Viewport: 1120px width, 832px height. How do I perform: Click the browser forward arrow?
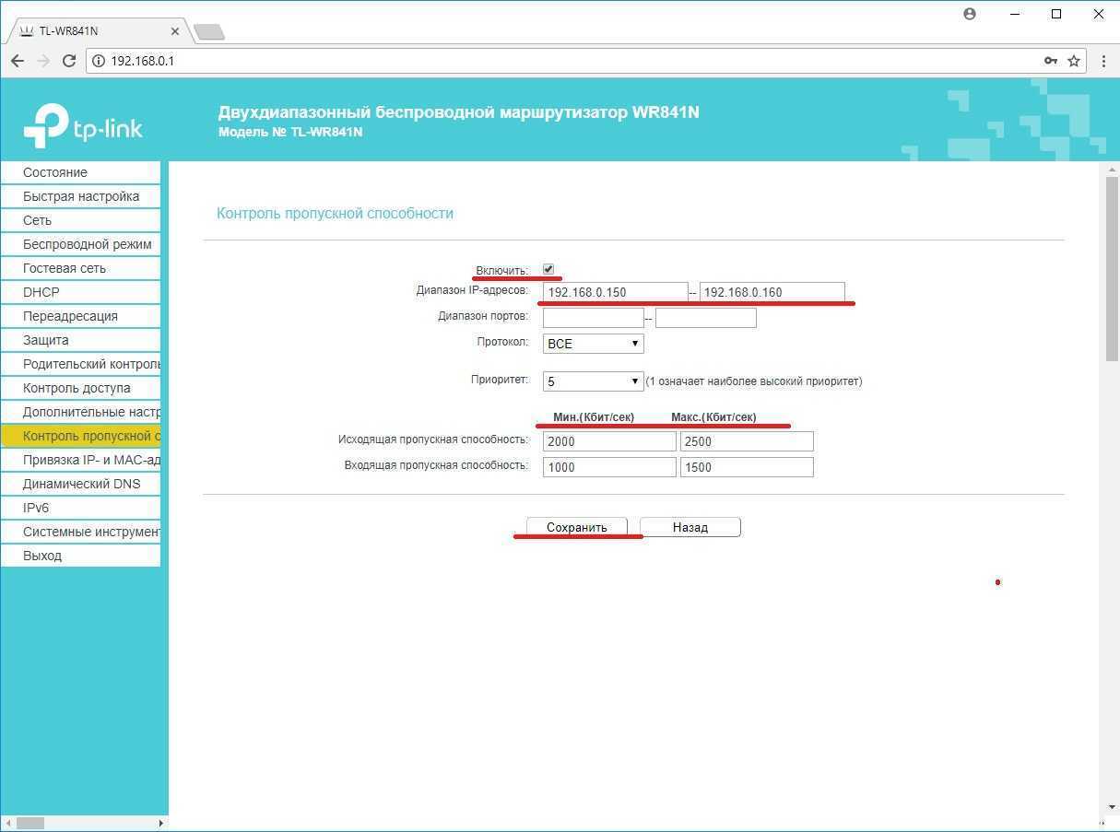(43, 61)
